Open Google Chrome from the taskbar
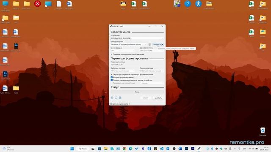The width and height of the screenshot is (271, 152). pyautogui.click(x=124, y=149)
